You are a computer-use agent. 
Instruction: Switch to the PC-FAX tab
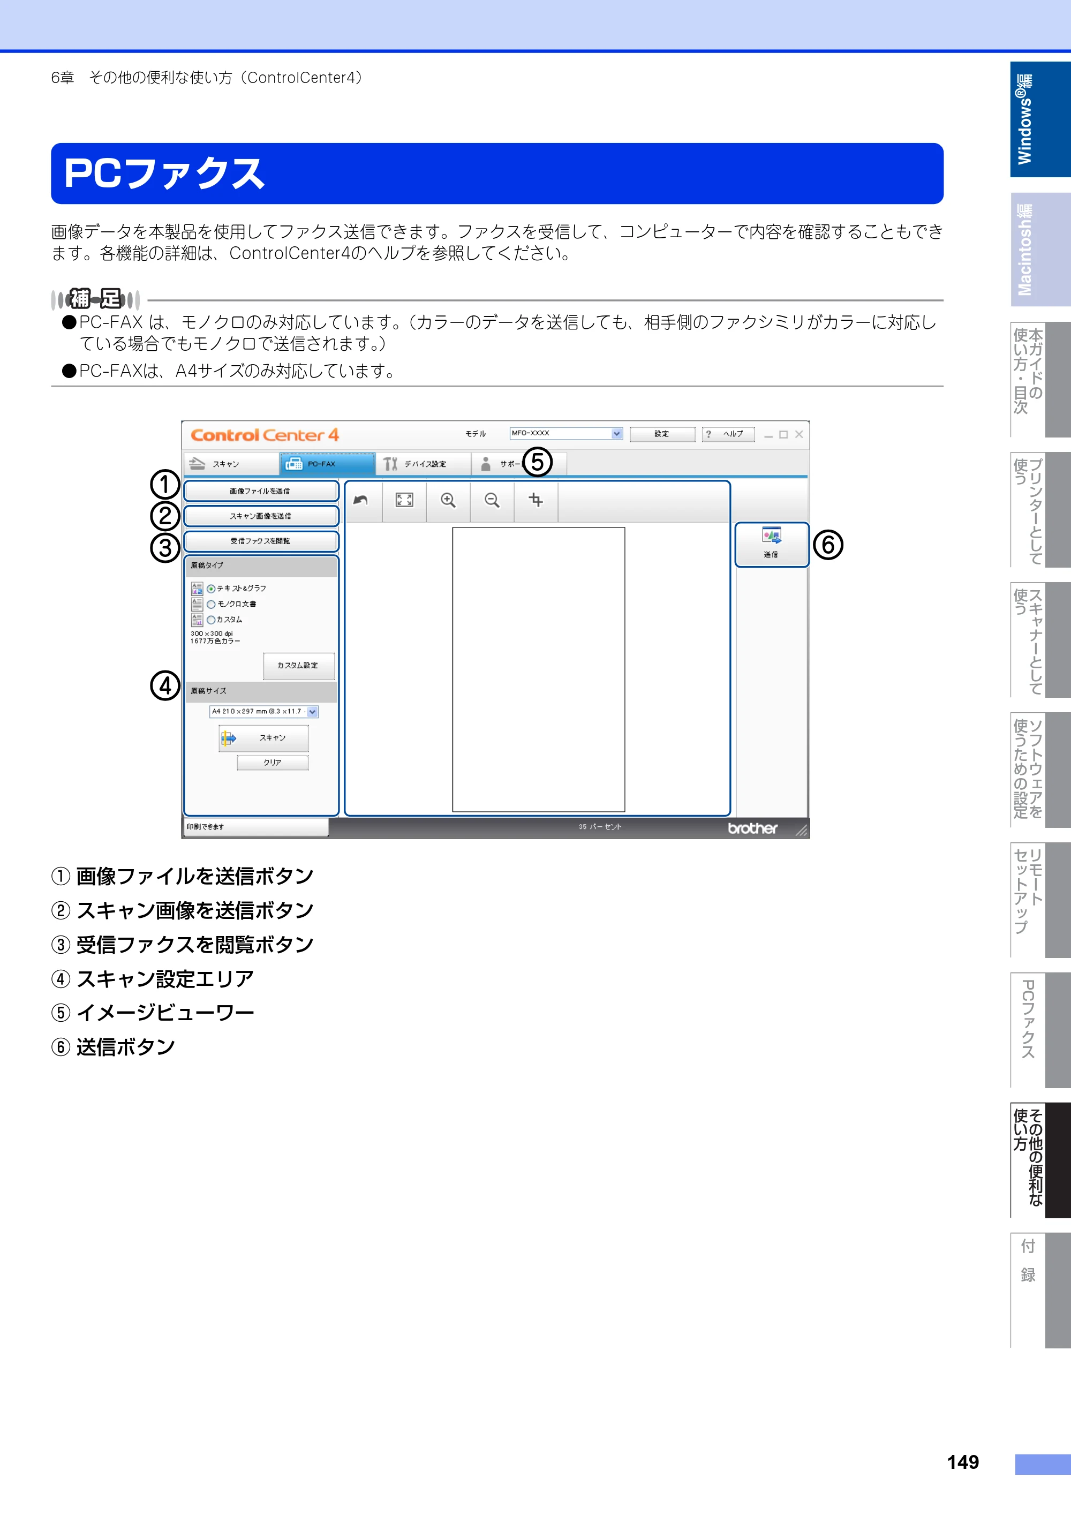click(328, 464)
